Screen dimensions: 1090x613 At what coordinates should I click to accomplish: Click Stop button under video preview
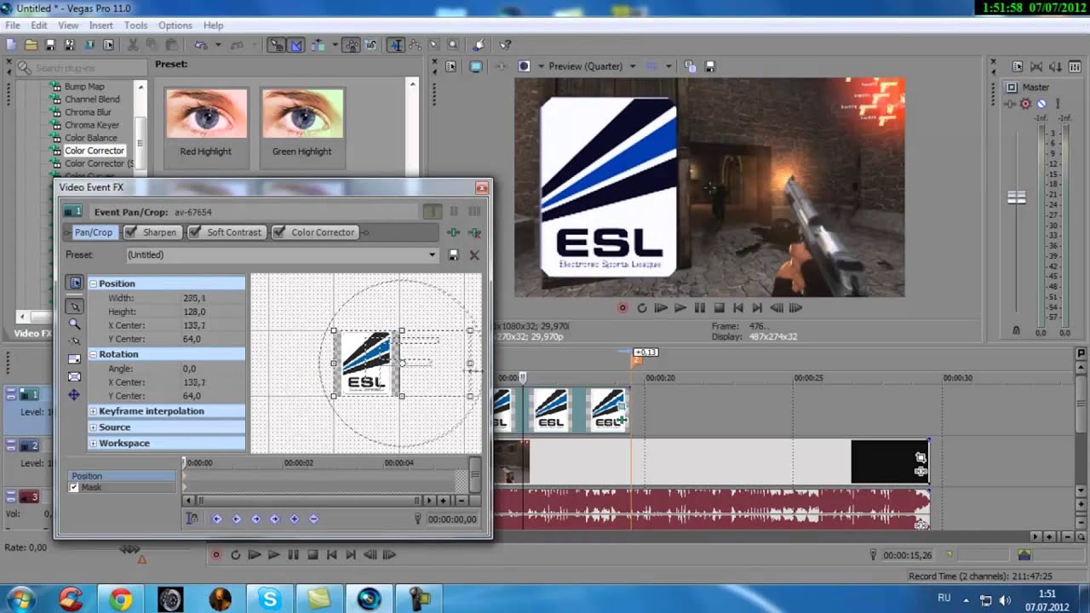pyautogui.click(x=719, y=308)
